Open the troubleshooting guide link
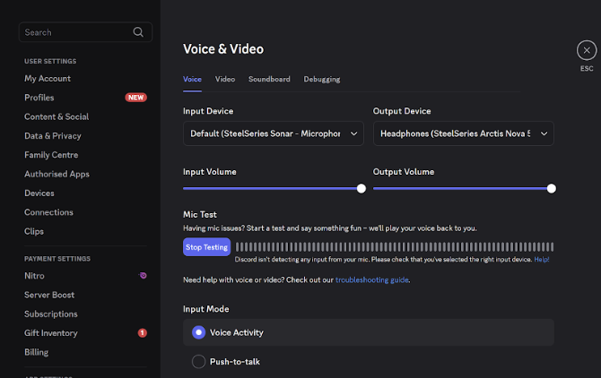 371,280
